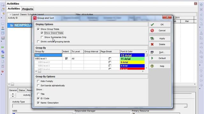Click the Delete button in dialog
The width and height of the screenshot is (204, 114).
point(160,44)
